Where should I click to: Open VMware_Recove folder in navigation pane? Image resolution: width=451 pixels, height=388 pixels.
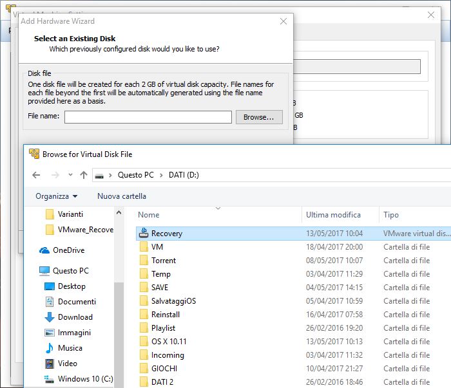[79, 230]
